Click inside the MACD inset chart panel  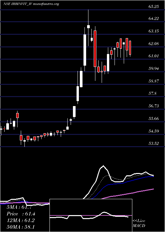pos(91,215)
